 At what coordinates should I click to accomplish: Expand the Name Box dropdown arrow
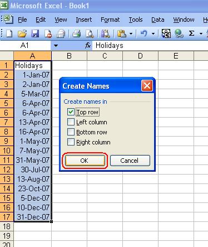(x=56, y=46)
